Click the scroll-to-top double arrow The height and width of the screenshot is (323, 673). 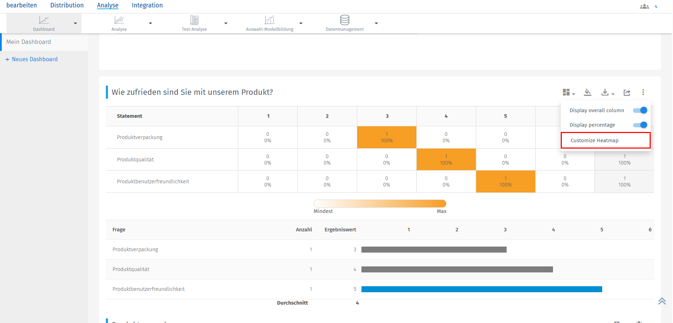click(x=662, y=301)
